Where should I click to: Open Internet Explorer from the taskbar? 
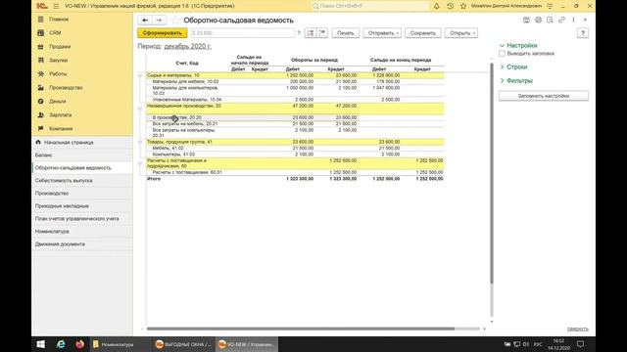point(61,344)
